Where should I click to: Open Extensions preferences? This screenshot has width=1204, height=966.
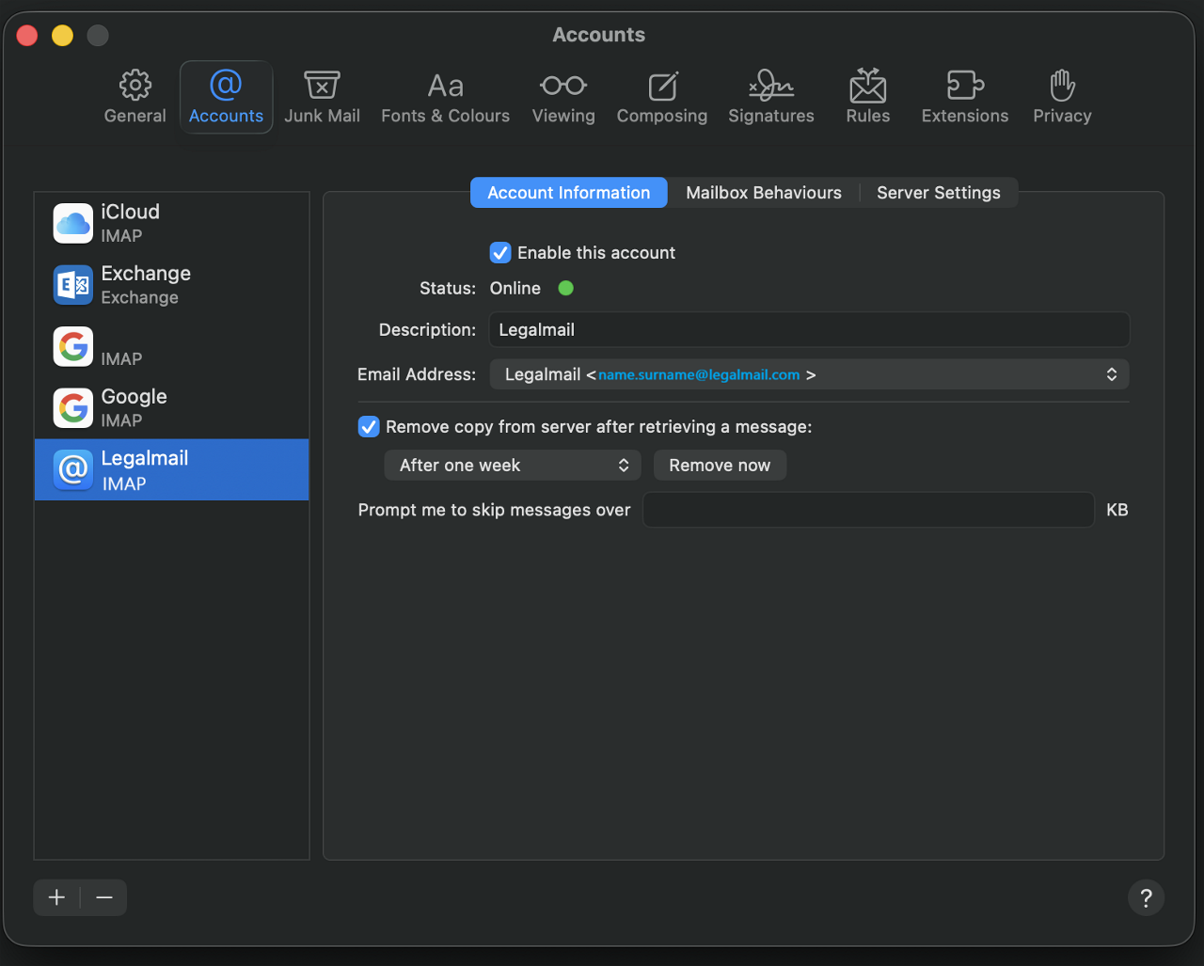coord(964,96)
